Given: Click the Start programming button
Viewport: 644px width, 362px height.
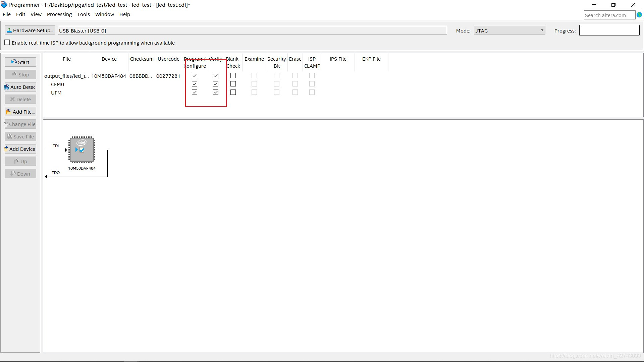Looking at the screenshot, I should pyautogui.click(x=20, y=62).
